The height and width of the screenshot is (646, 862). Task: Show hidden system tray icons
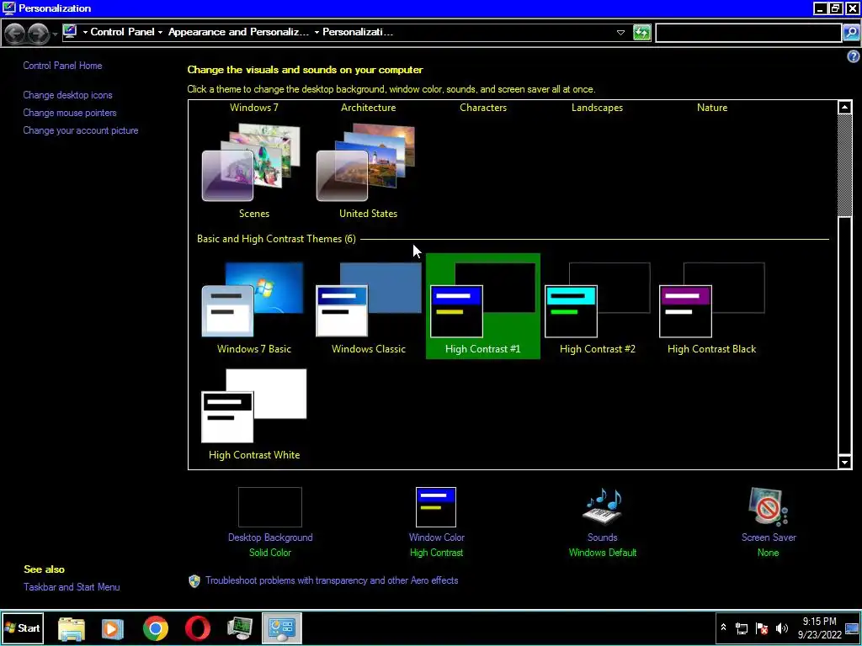(723, 627)
